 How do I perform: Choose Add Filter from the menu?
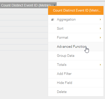click(x=76, y=74)
